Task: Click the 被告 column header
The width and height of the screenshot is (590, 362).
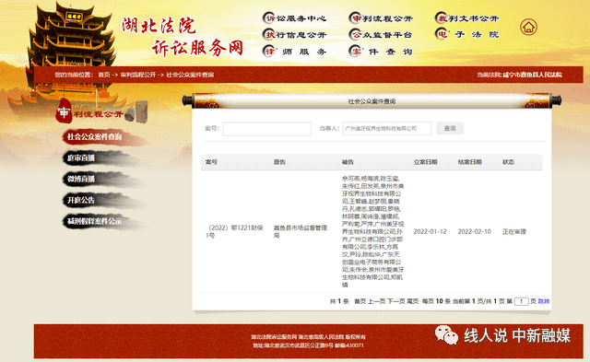Action: 348,162
